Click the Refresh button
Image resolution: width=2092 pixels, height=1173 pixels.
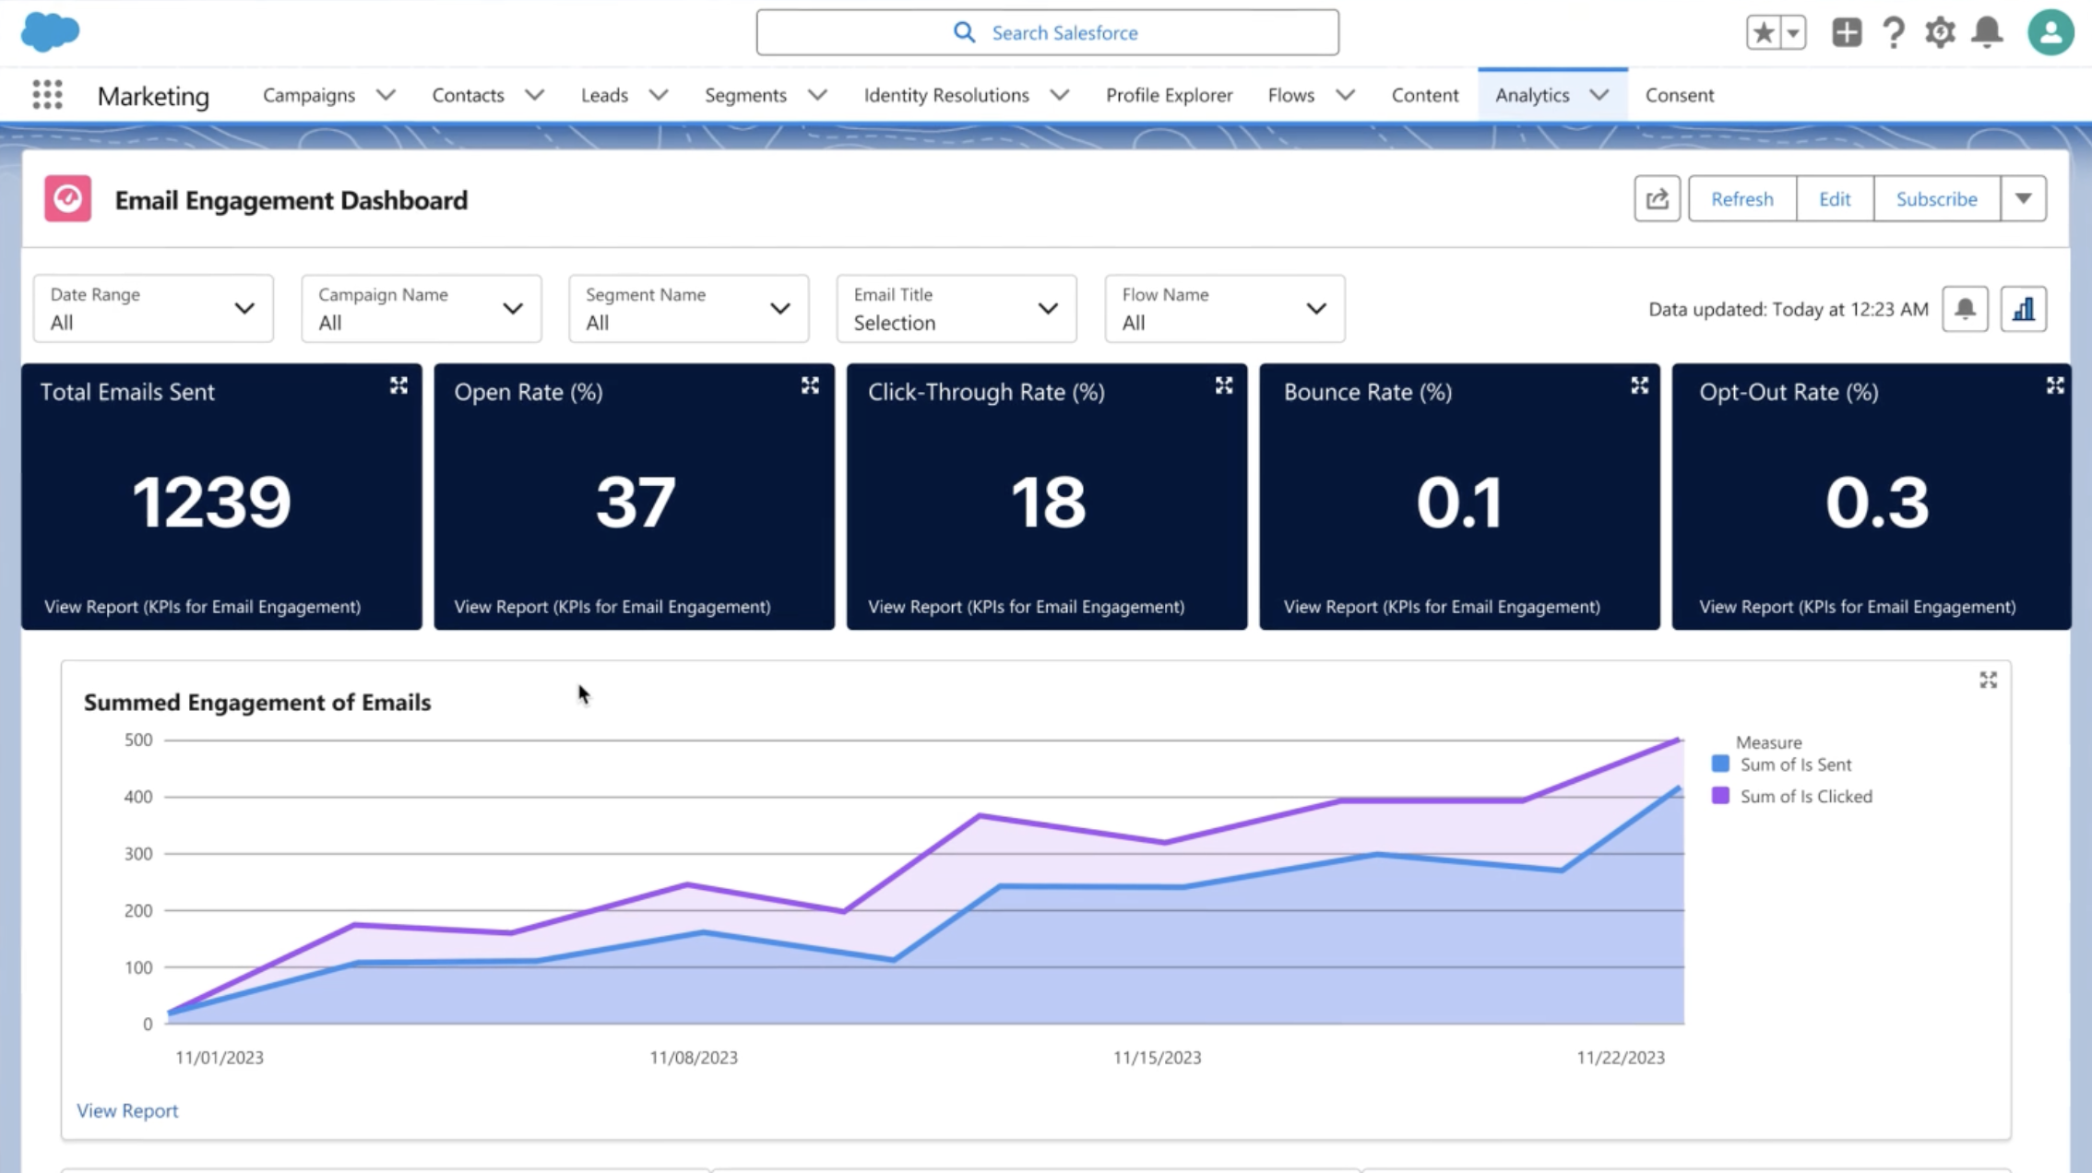(1741, 198)
